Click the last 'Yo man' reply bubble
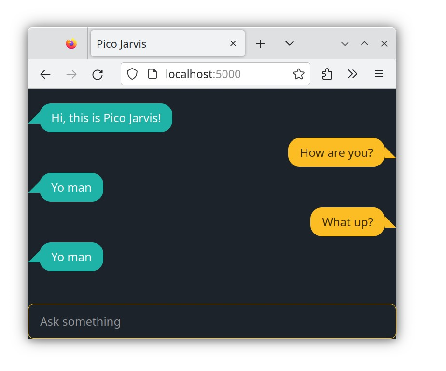Viewport: 446px width, 371px height. [71, 257]
